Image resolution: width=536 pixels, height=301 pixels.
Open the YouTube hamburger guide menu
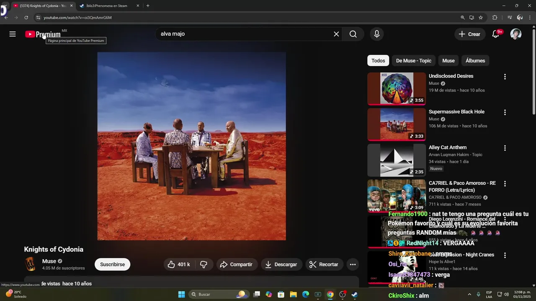click(x=13, y=34)
